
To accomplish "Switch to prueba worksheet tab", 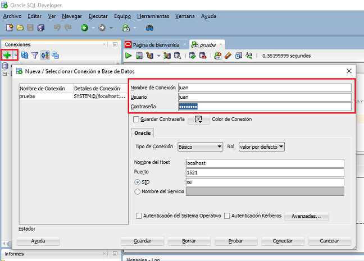I will click(x=207, y=44).
